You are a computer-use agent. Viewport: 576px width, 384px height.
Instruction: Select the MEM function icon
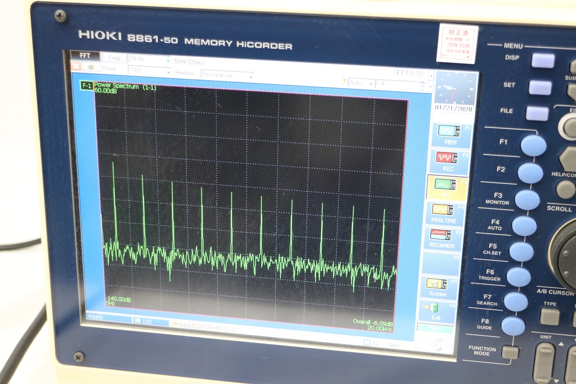[448, 131]
